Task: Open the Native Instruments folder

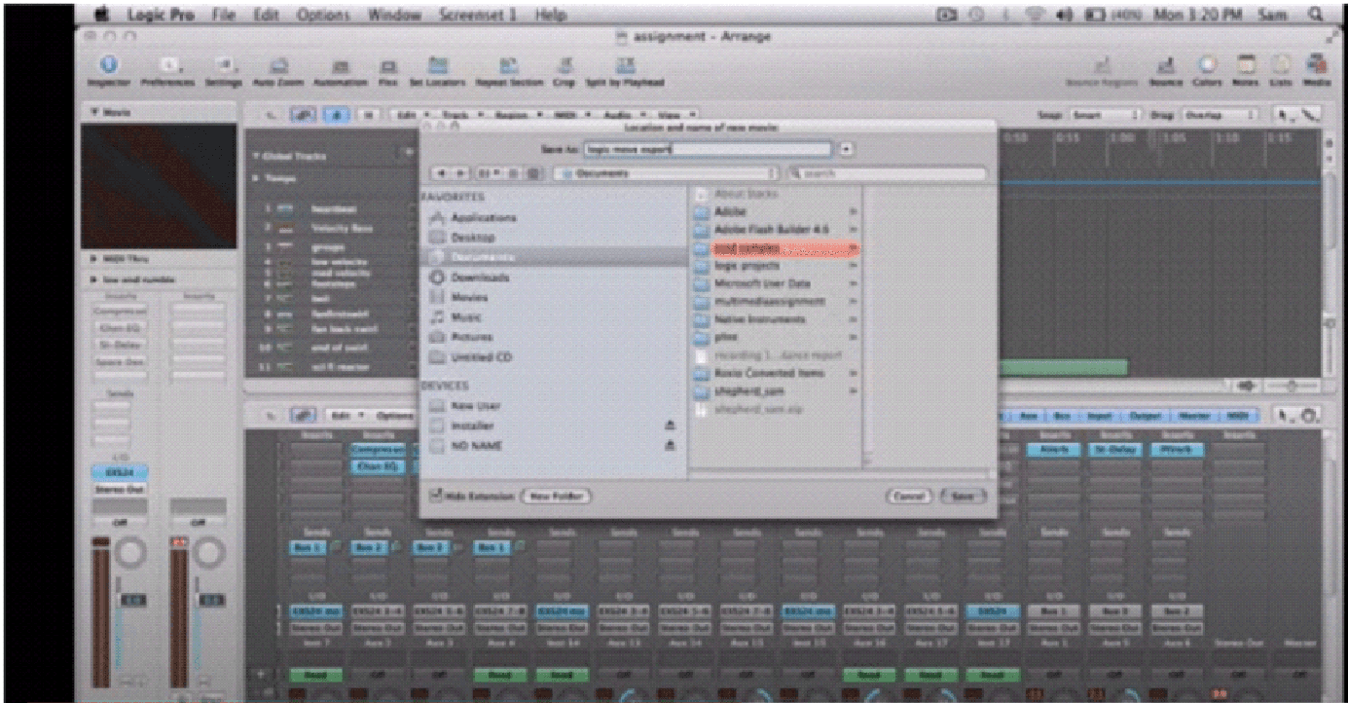Action: pos(776,319)
